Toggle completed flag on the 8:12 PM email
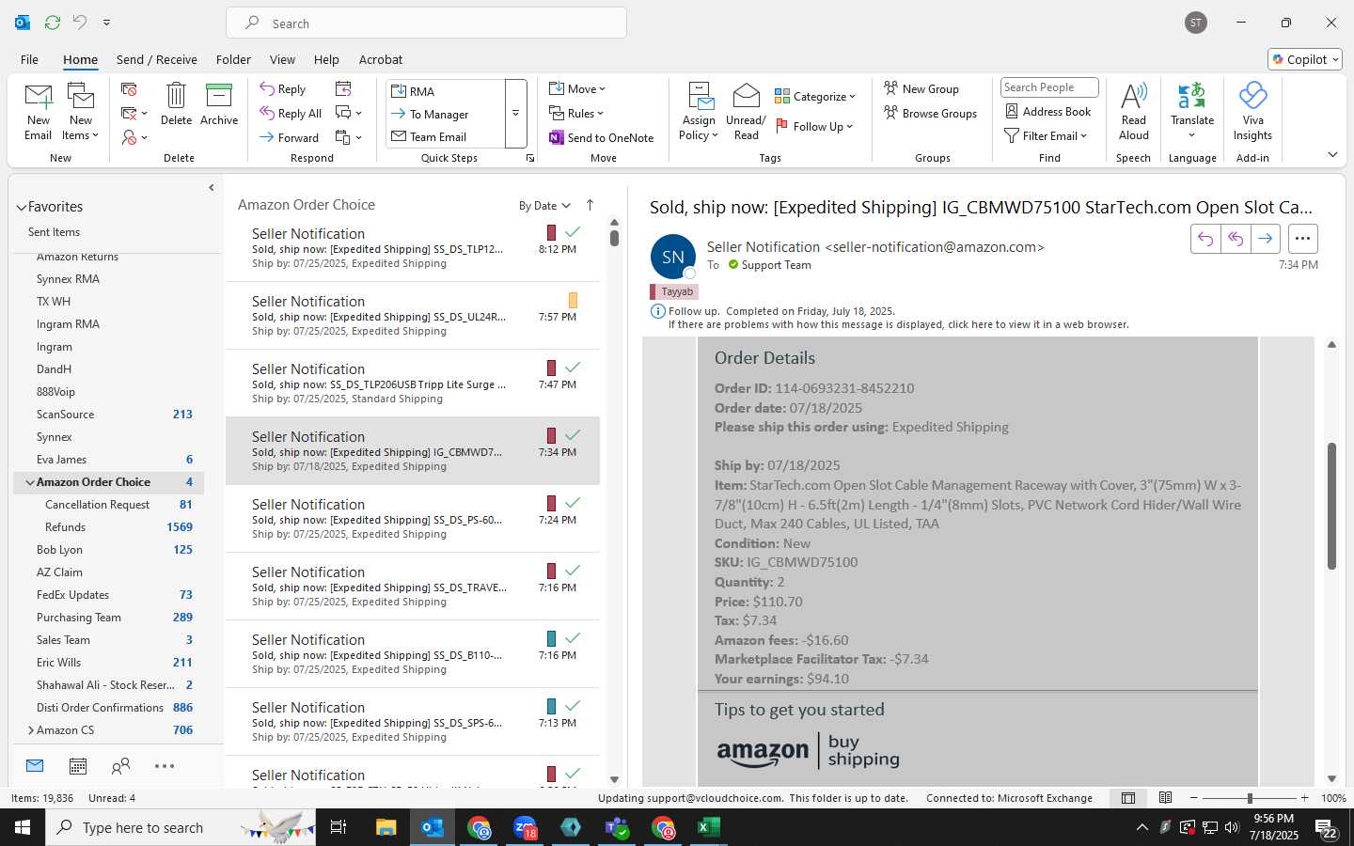The image size is (1354, 846). click(x=573, y=231)
